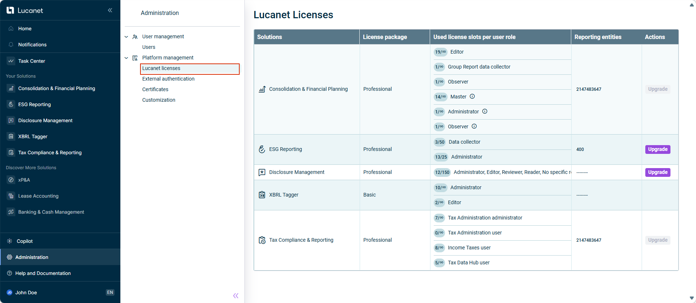The height and width of the screenshot is (303, 696).
Task: Click the Platform management icon
Action: pyautogui.click(x=135, y=58)
